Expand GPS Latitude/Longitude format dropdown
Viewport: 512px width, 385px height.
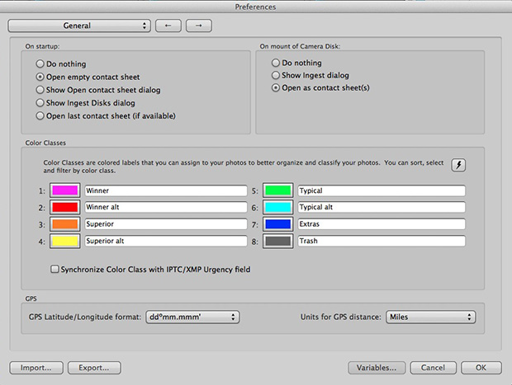pos(192,317)
